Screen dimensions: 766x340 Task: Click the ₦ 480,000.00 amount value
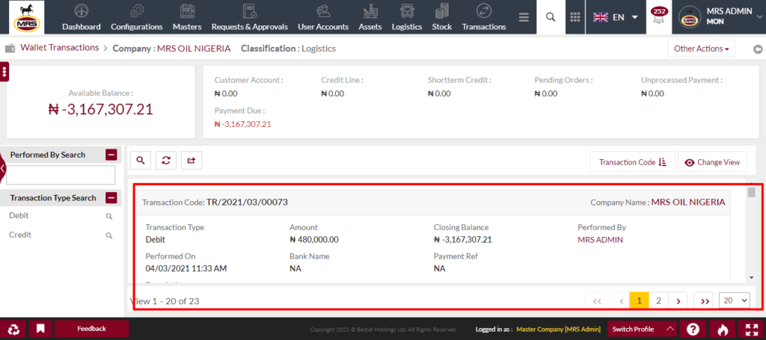(x=314, y=240)
